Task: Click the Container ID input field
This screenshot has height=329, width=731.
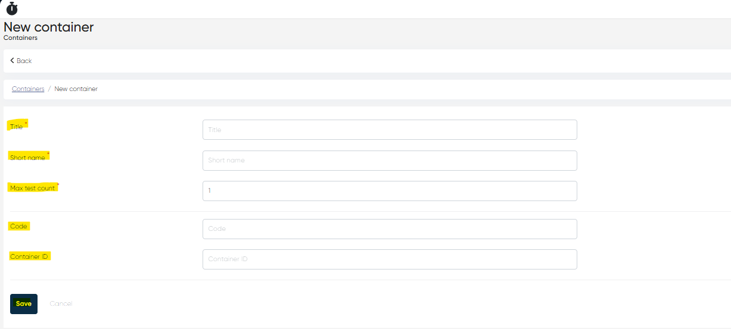Action: (x=390, y=259)
